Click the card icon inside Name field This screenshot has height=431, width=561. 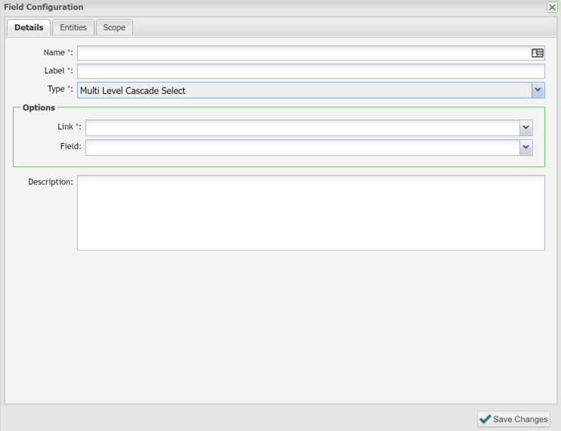pyautogui.click(x=538, y=53)
